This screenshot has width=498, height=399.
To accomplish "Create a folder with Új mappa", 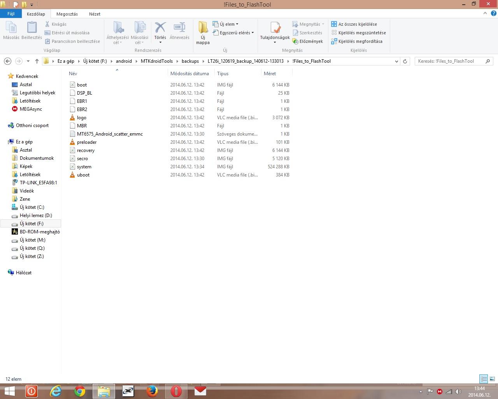I will (x=203, y=33).
